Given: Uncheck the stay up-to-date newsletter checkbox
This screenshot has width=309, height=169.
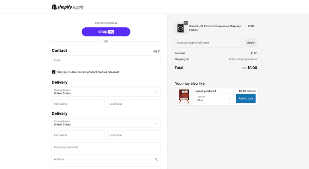Looking at the screenshot, I should (54, 72).
